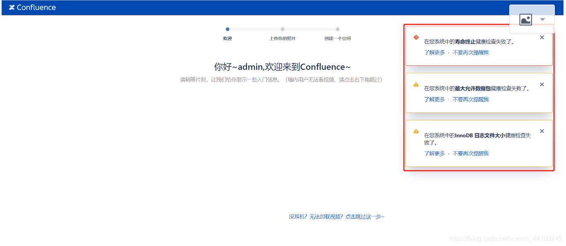Image resolution: width=566 pixels, height=246 pixels.
Task: Select the 创建一个空间 step indicator dot
Action: (x=338, y=29)
